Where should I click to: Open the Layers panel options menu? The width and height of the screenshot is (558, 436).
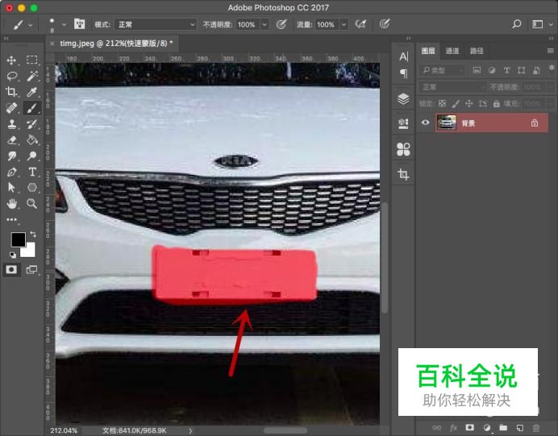click(550, 51)
